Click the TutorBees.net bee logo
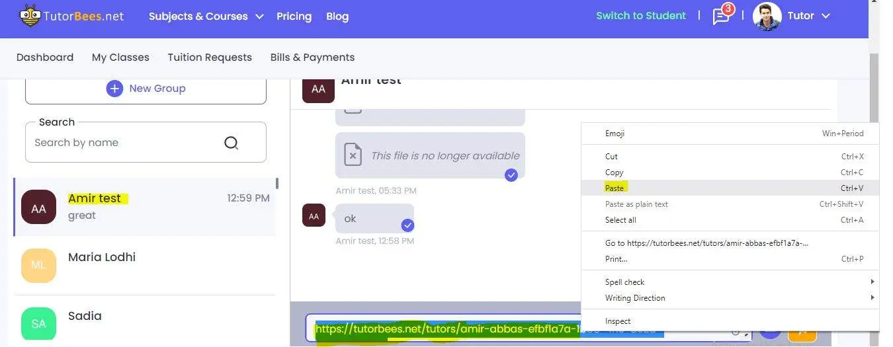This screenshot has height=347, width=893. tap(30, 16)
